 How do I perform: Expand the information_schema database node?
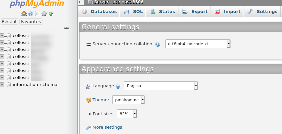(2, 85)
